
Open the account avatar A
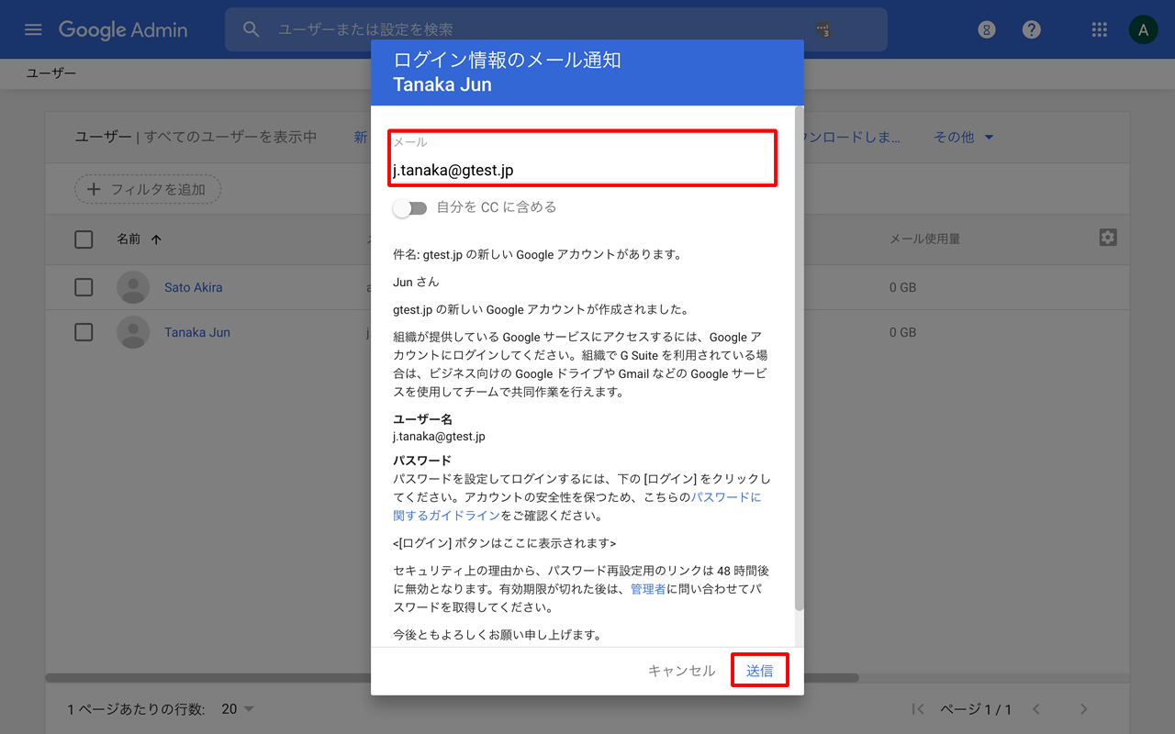click(x=1143, y=29)
